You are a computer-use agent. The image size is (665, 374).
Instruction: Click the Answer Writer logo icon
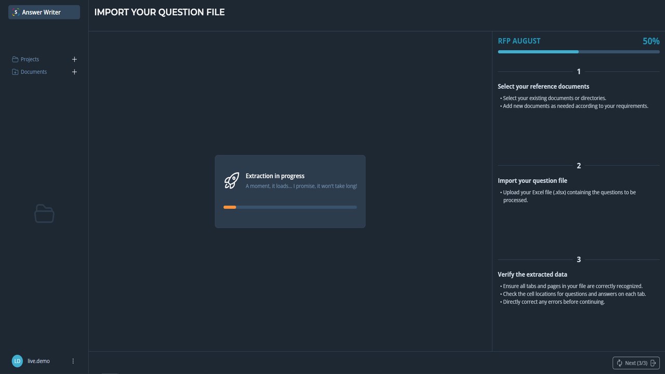point(16,12)
